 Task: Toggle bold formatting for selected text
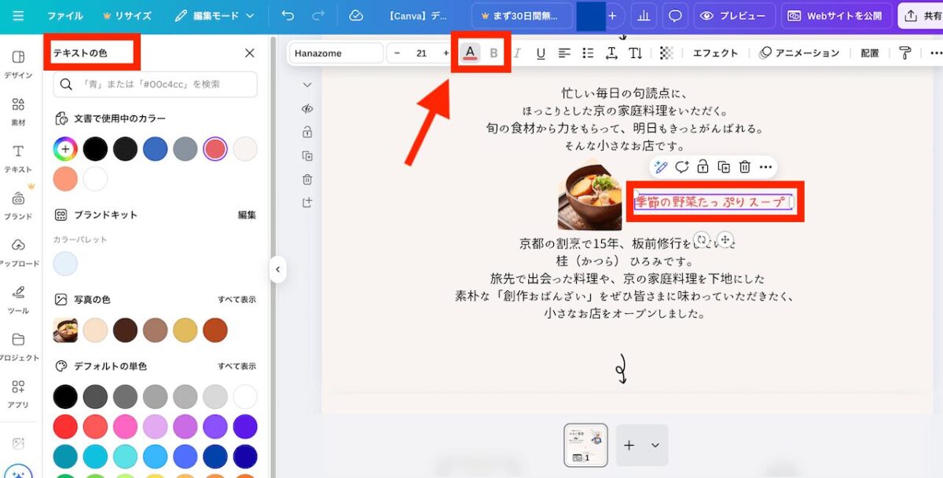(x=494, y=53)
